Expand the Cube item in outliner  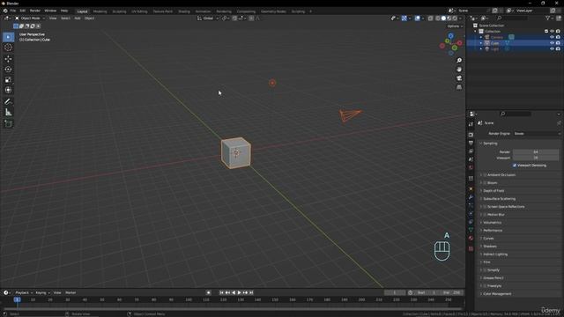[x=481, y=43]
